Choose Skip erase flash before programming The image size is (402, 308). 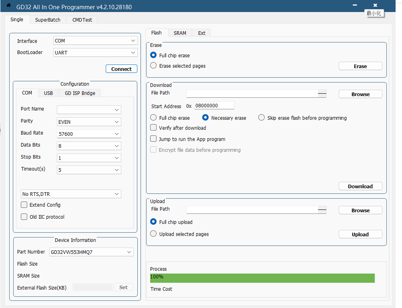click(261, 118)
